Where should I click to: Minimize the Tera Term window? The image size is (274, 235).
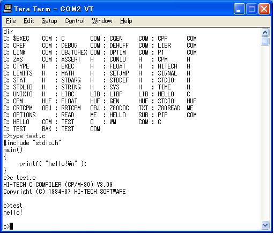pos(239,9)
